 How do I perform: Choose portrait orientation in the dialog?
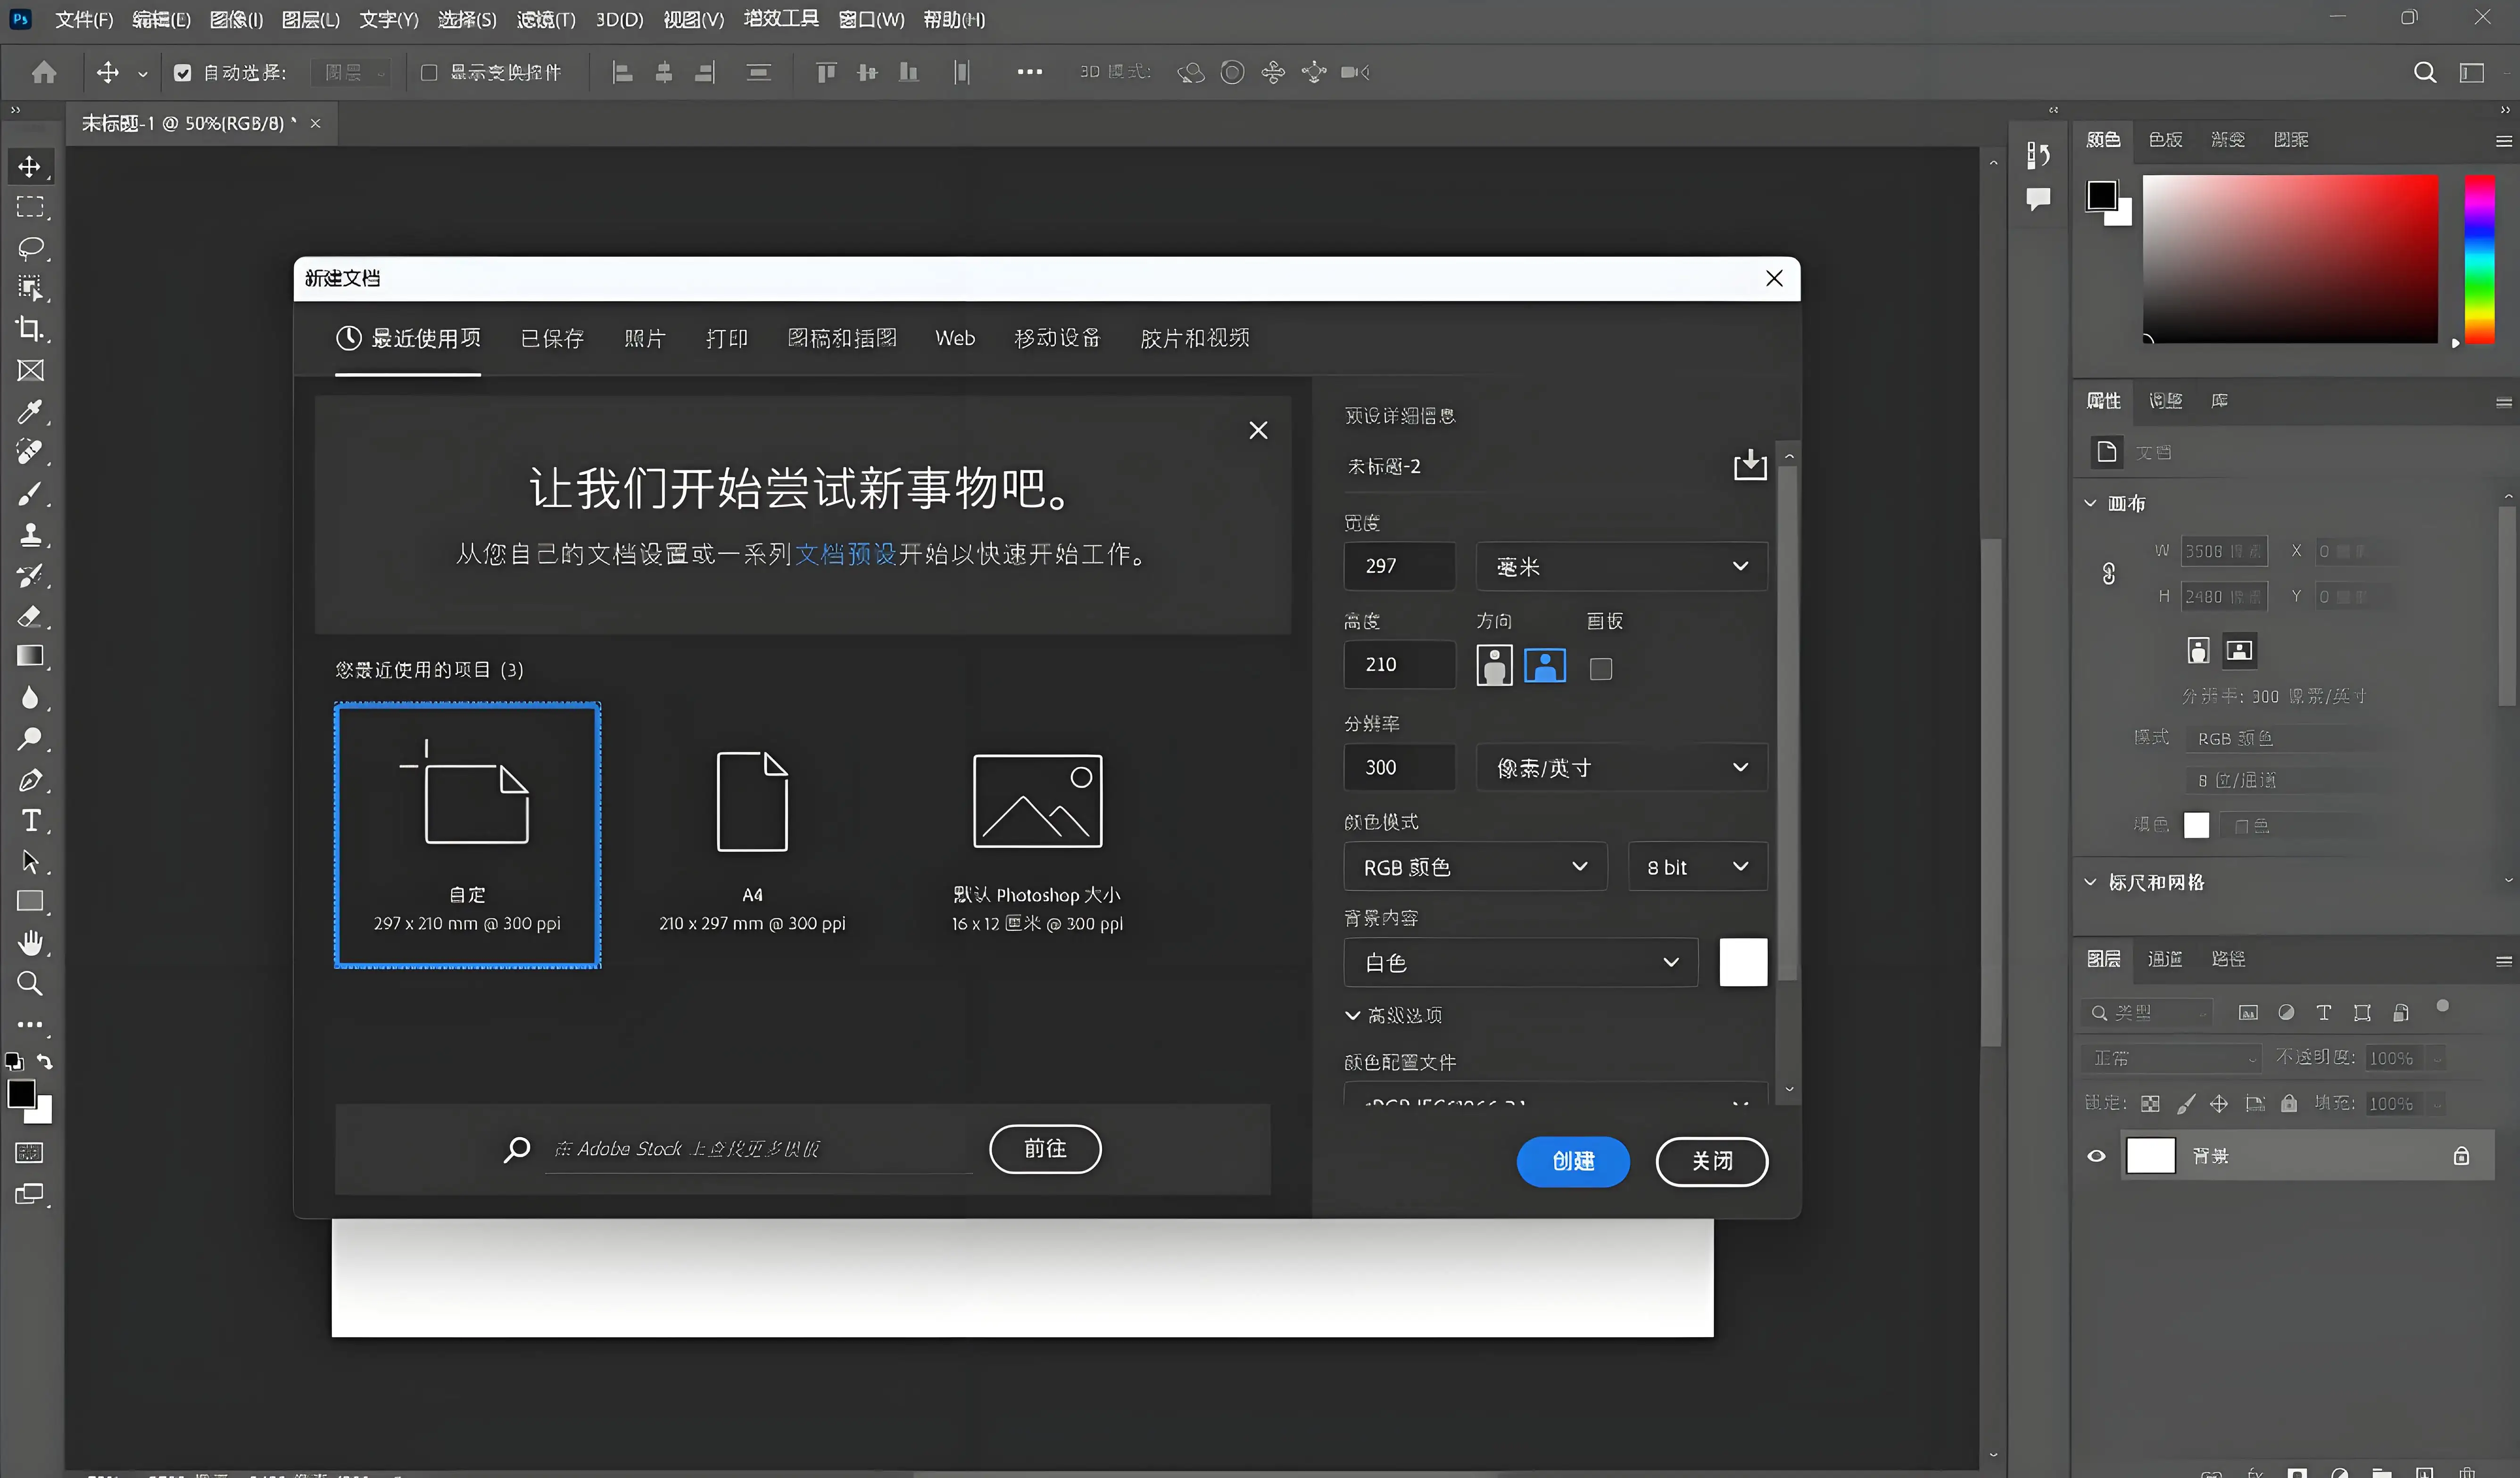coord(1494,665)
